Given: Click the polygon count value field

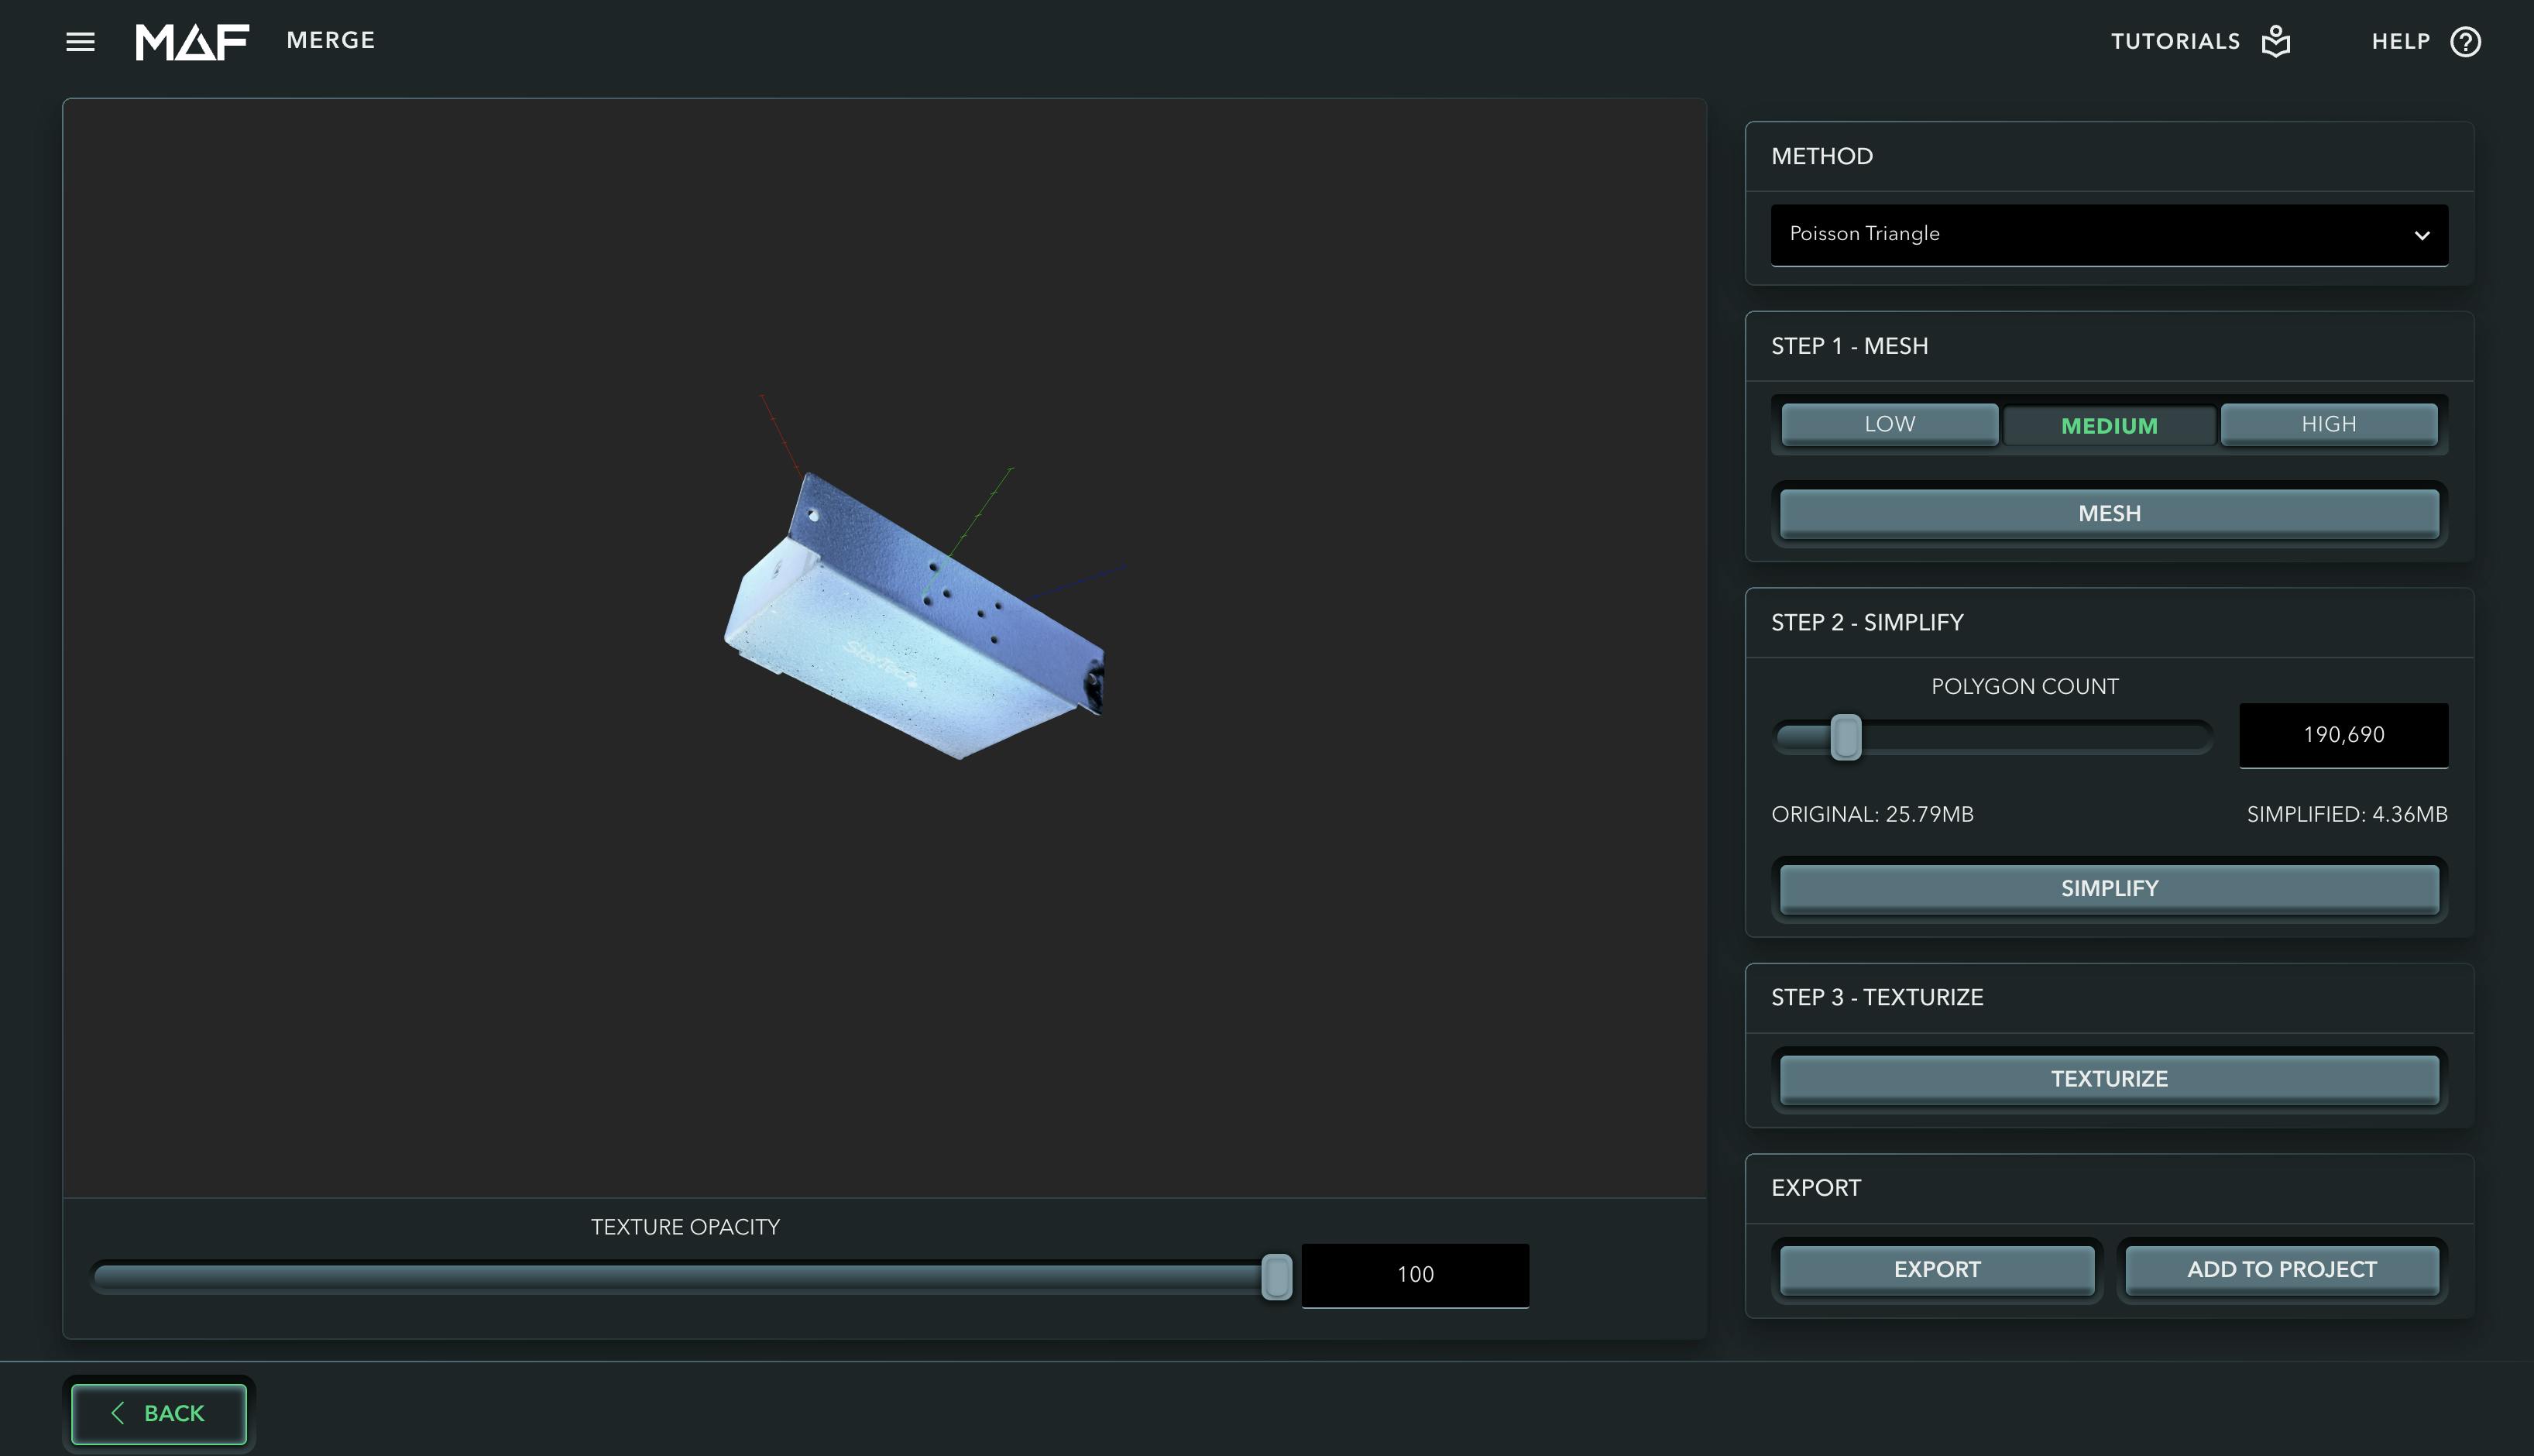Looking at the screenshot, I should [x=2343, y=735].
